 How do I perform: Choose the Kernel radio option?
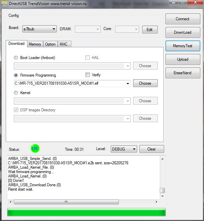(x=16, y=93)
